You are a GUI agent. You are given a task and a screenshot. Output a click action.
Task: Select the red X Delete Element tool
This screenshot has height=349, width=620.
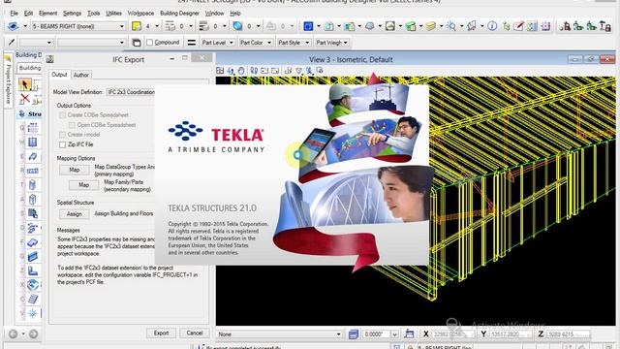25,98
